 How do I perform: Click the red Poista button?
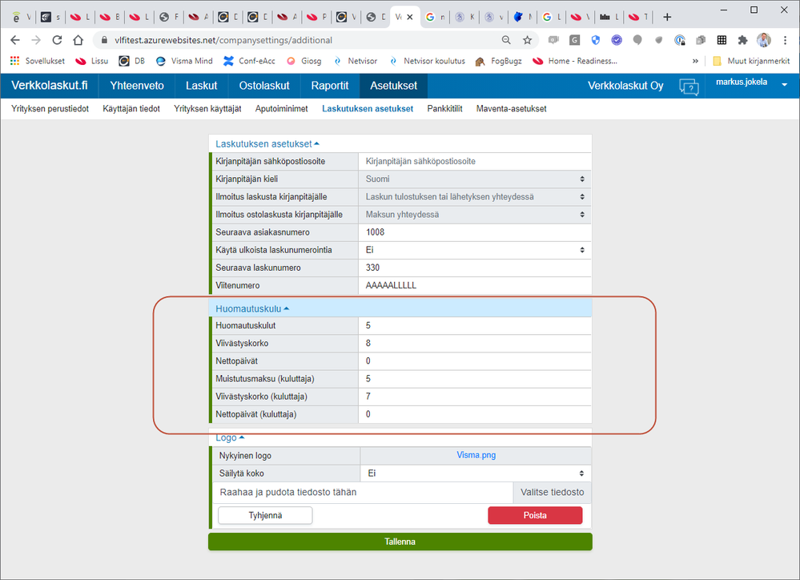[535, 516]
